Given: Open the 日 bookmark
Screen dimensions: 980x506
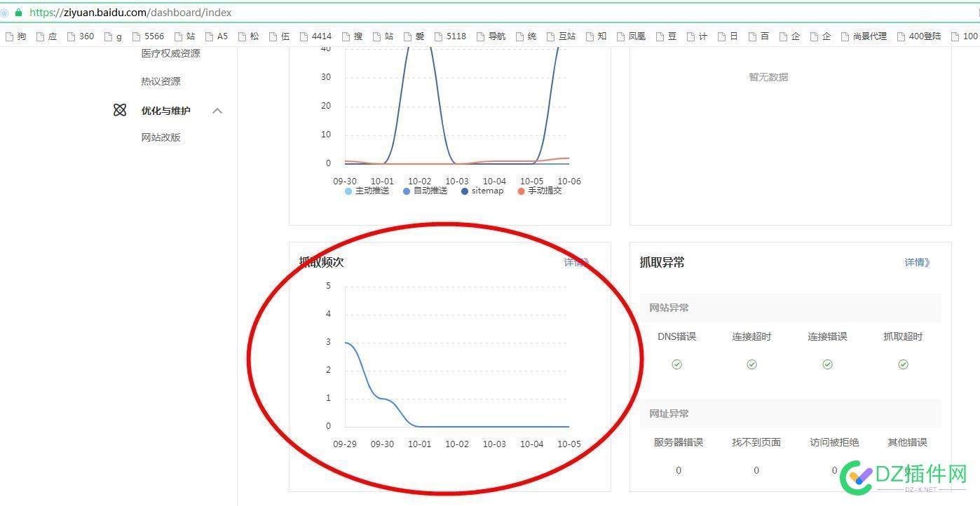Looking at the screenshot, I should [728, 36].
